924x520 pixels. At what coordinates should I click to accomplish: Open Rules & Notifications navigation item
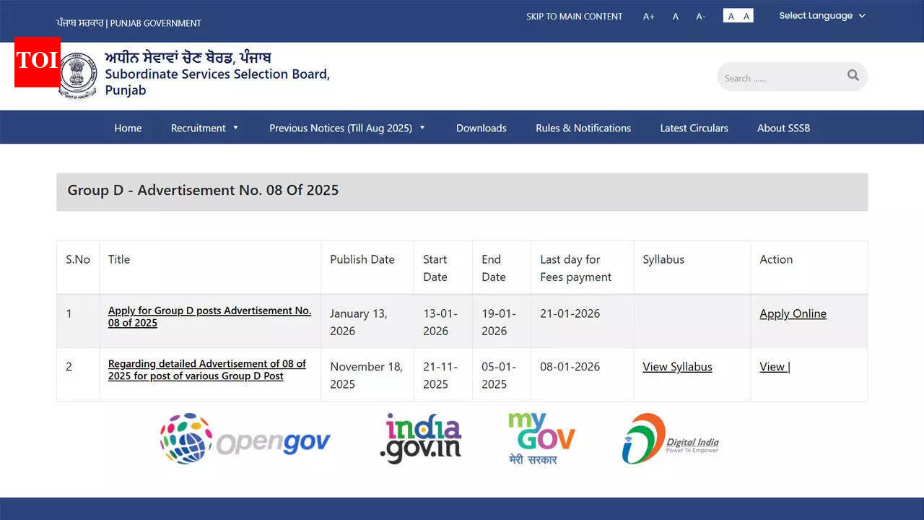coord(583,128)
